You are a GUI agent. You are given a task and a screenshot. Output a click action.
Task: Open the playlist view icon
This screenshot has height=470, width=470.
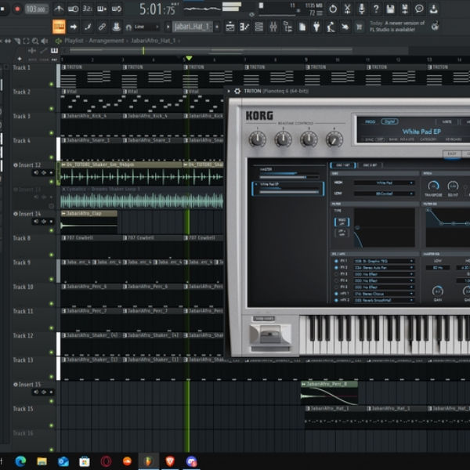click(x=230, y=27)
